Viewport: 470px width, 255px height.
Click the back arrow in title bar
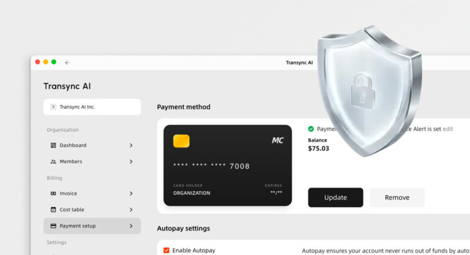coord(67,63)
